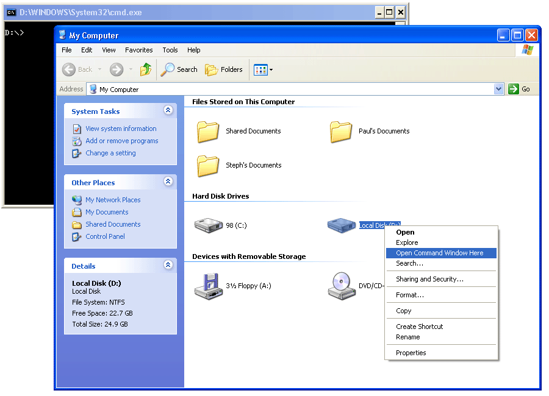Click the Back navigation button
Image resolution: width=549 pixels, height=396 pixels.
77,69
